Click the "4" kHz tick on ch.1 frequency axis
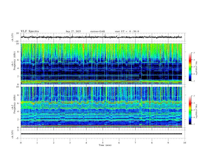Viewport: 208px width, 160px height. coord(18,68)
